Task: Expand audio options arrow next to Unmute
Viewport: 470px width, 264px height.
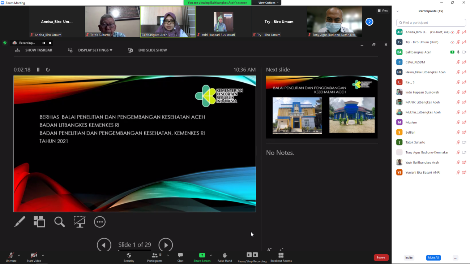Action: tap(19, 255)
